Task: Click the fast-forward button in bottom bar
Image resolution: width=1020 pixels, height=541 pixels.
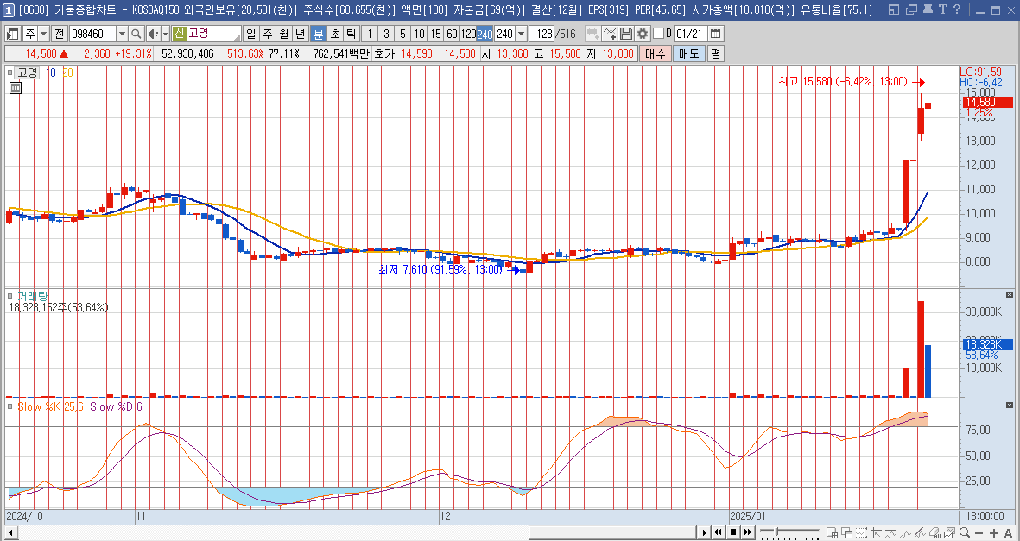Action: pos(748,533)
